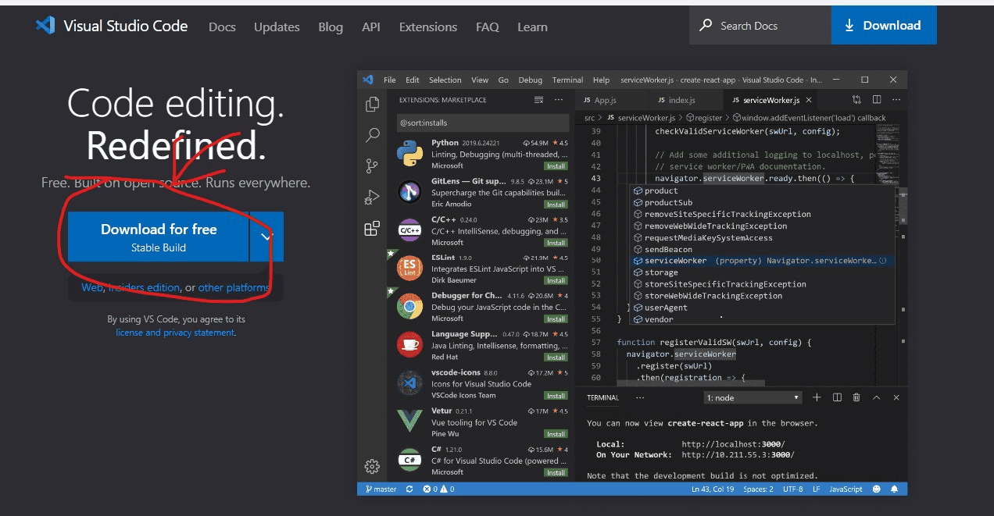Click the Manage gear icon
The image size is (994, 516).
coord(373,467)
